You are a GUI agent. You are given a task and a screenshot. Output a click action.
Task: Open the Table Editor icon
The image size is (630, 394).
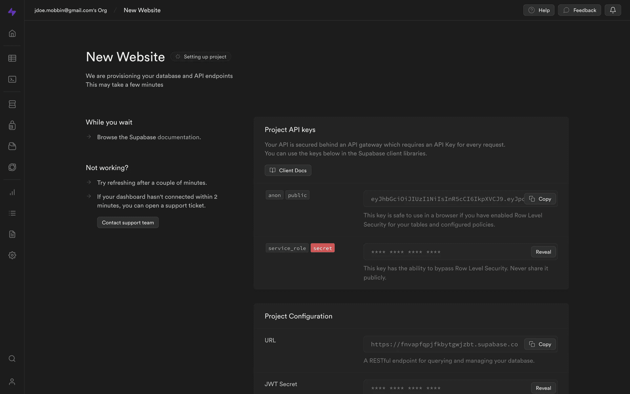point(12,58)
